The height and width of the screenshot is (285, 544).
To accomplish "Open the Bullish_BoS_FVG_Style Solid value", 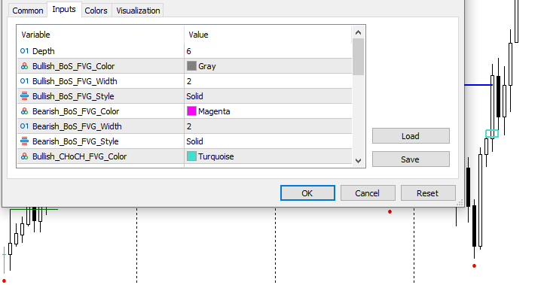I will pos(194,96).
